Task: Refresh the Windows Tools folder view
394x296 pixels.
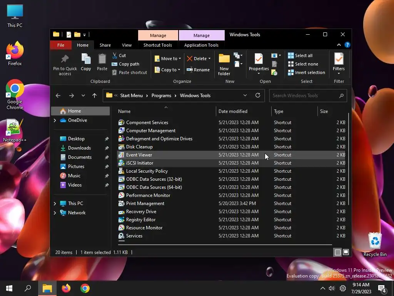Action: [x=257, y=96]
